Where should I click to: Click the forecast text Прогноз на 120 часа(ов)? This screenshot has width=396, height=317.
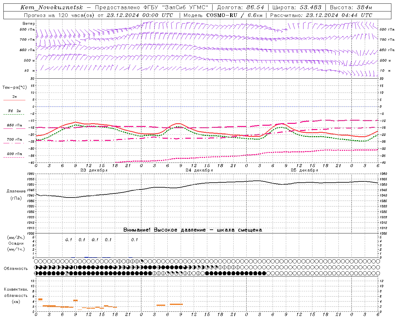(59, 15)
